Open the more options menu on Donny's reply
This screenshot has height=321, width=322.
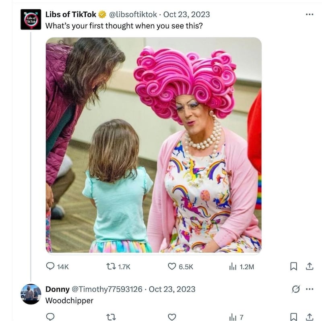click(310, 288)
